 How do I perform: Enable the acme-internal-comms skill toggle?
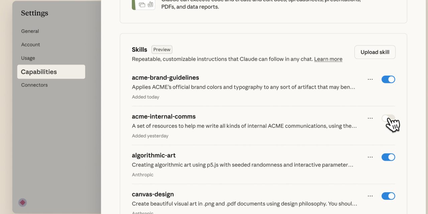click(x=388, y=118)
